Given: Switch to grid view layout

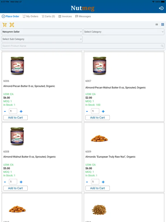Looking at the screenshot, I should (x=163, y=25).
